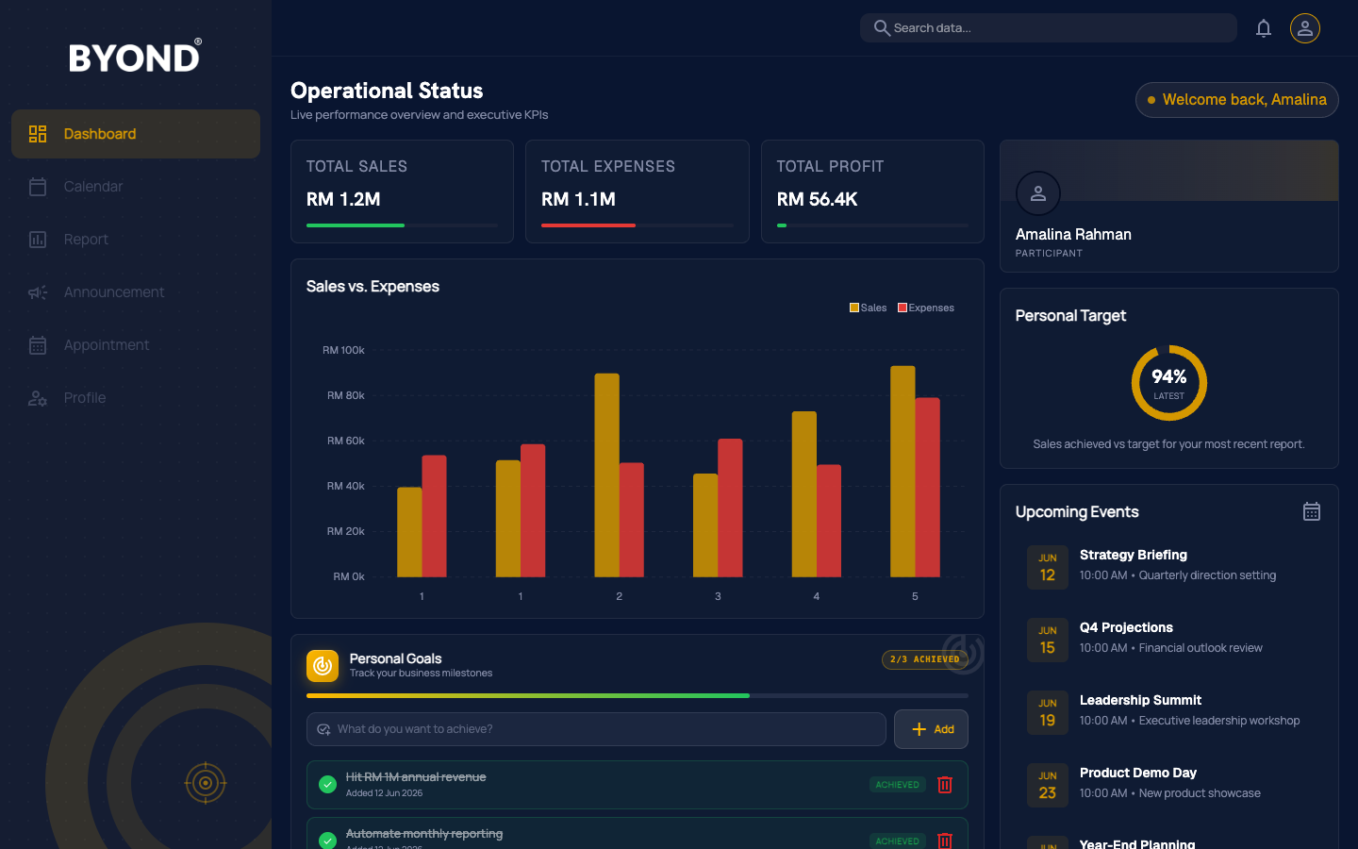Click the 94% Personal Target ring
This screenshot has height=849, width=1358.
(x=1169, y=383)
